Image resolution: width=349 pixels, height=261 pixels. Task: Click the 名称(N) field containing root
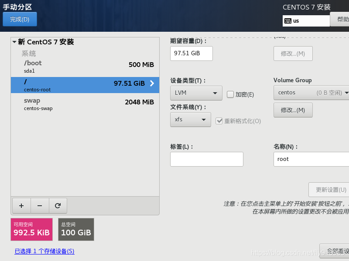[311, 159]
